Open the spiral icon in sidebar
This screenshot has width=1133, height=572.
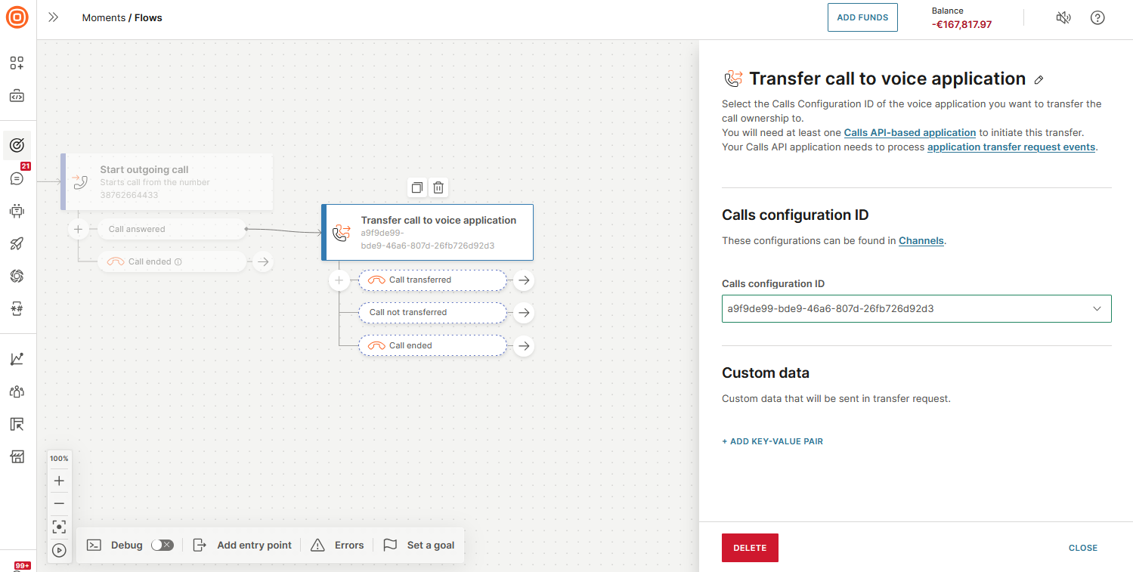click(17, 276)
